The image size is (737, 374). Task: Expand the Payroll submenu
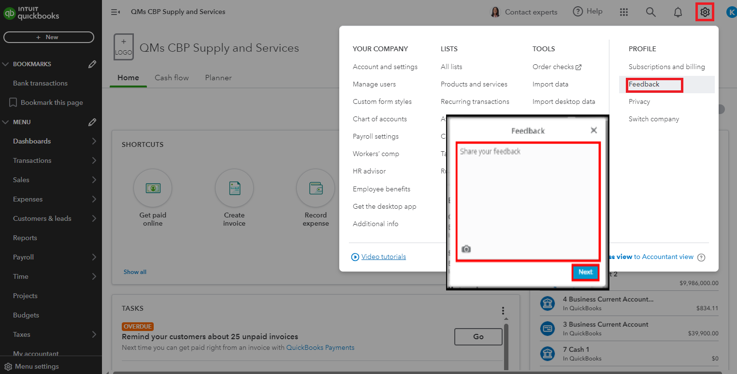coord(94,257)
